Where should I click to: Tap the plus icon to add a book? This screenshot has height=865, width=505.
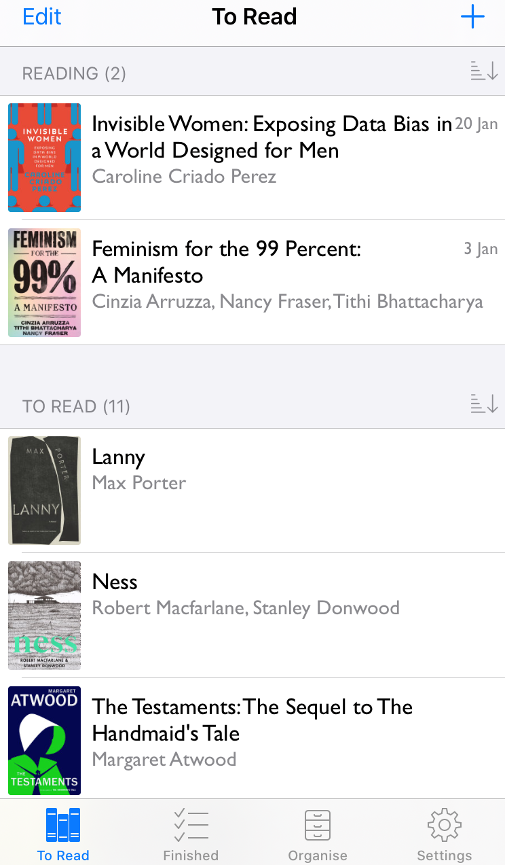click(x=472, y=17)
